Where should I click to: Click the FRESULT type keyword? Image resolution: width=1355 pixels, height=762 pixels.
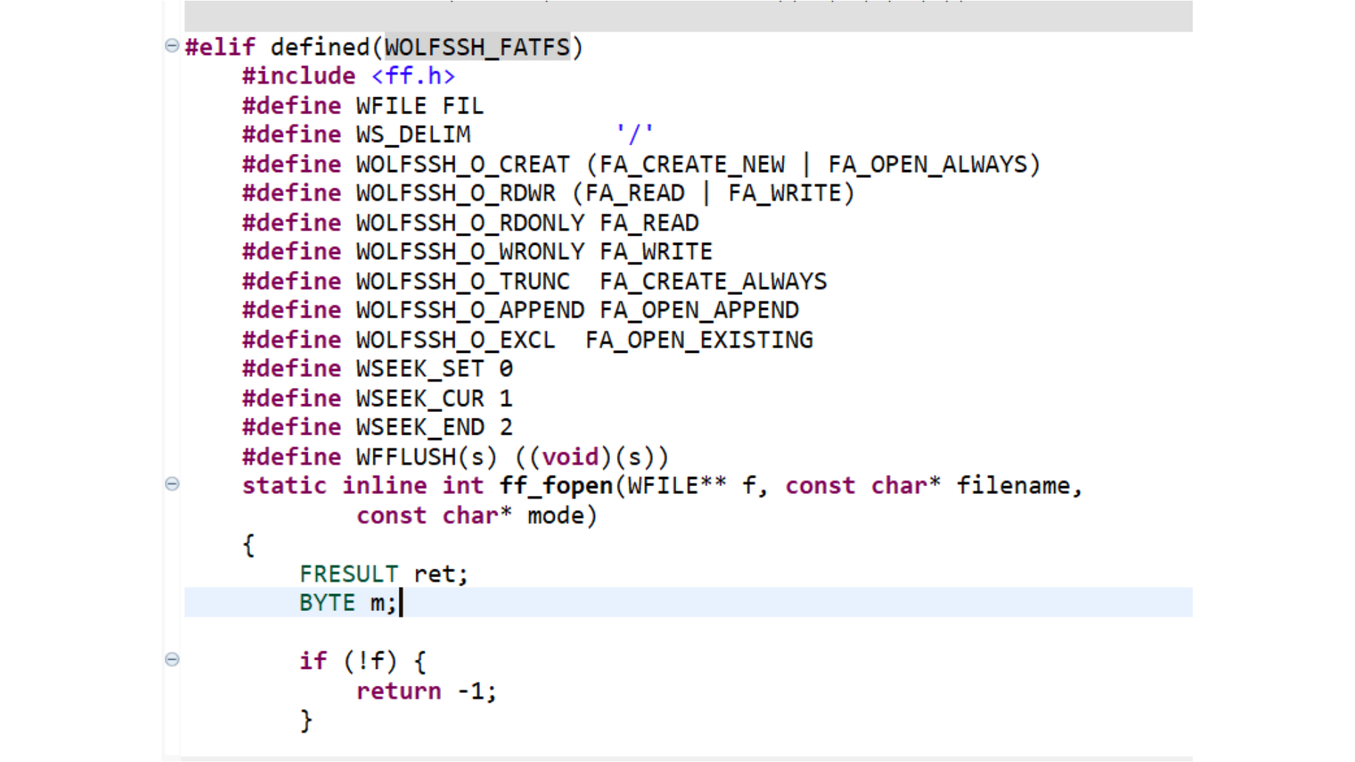coord(349,574)
